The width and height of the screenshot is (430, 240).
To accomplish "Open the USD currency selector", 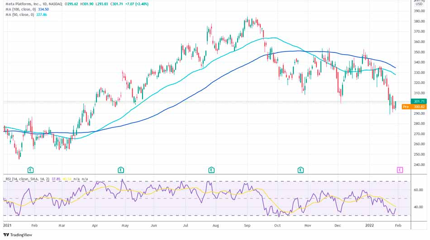I will [x=419, y=5].
